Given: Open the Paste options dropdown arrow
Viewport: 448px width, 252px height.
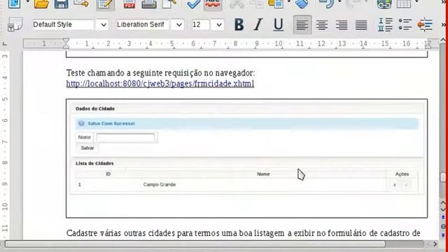Looking at the screenshot, I should click(289, 2).
